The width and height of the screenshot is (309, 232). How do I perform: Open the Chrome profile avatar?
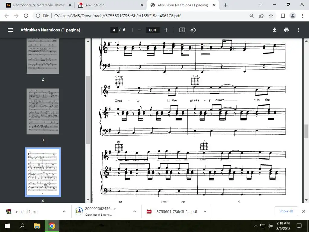click(293, 16)
